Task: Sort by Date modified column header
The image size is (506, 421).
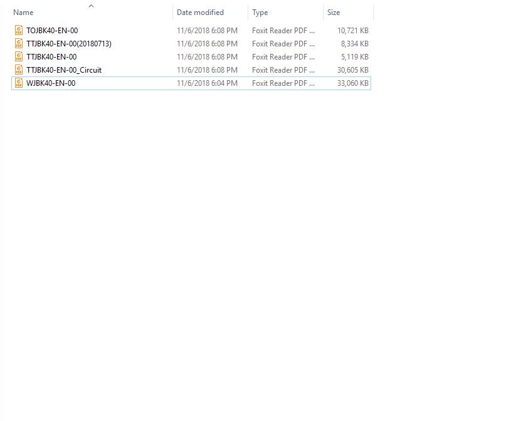Action: (200, 13)
